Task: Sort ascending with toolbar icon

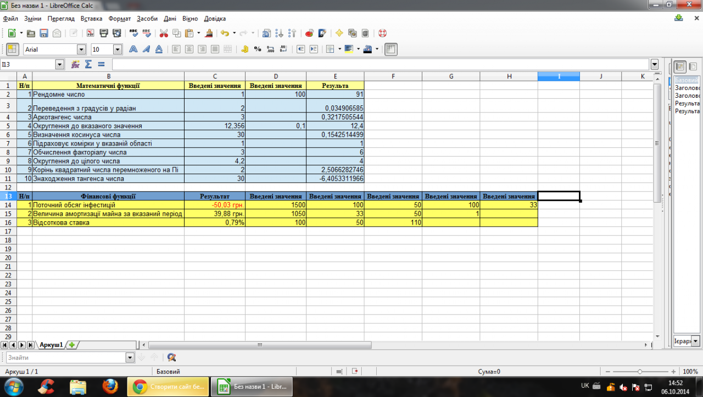Action: [280, 33]
